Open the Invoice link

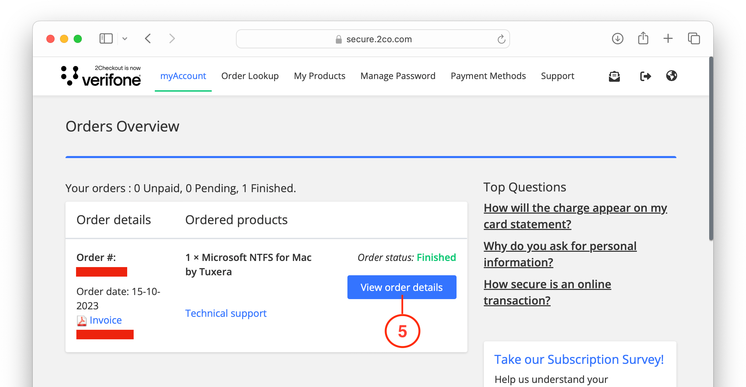pyautogui.click(x=106, y=320)
